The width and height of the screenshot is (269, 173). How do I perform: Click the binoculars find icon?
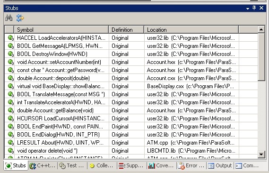click(9, 18)
